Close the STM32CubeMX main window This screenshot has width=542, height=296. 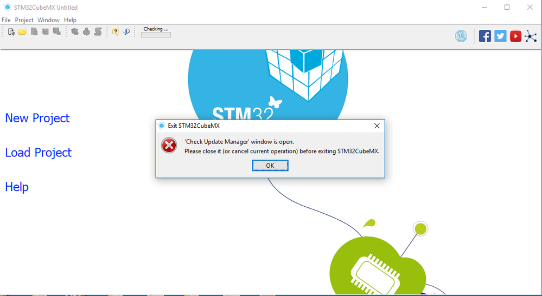(530, 7)
